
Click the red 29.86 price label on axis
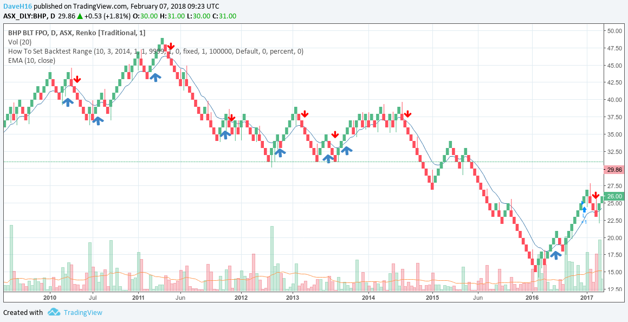[x=614, y=170]
